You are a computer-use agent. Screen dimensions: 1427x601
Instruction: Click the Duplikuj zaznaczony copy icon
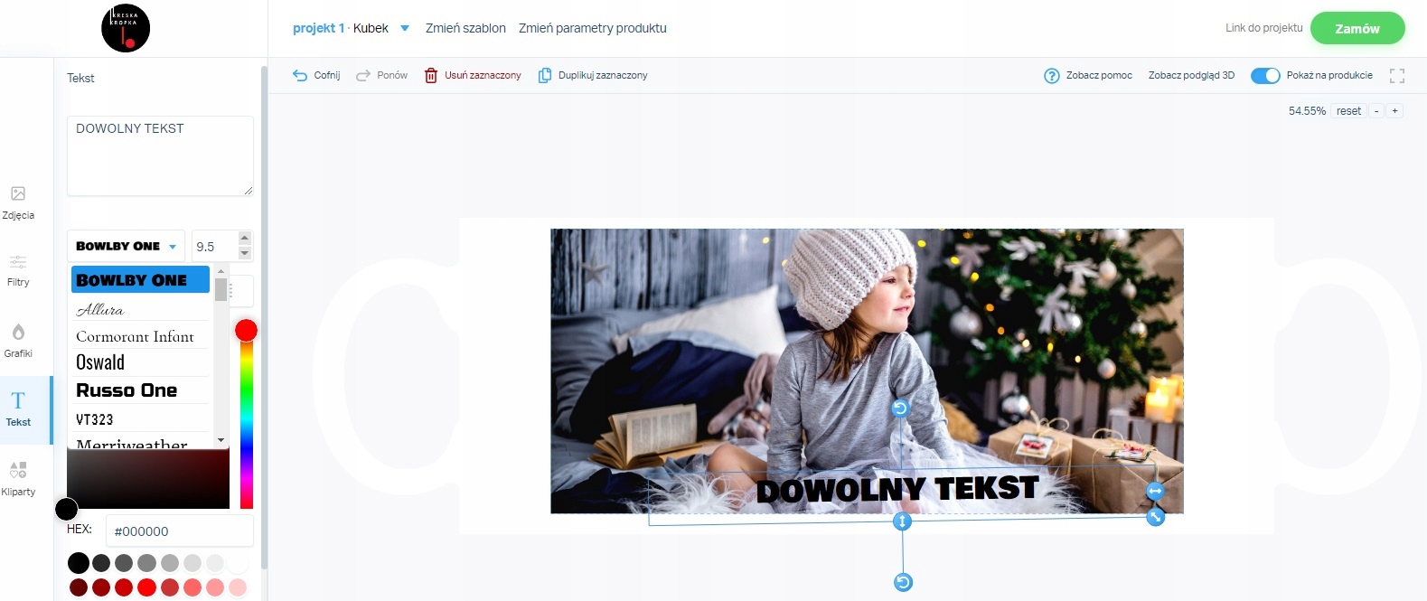(545, 76)
